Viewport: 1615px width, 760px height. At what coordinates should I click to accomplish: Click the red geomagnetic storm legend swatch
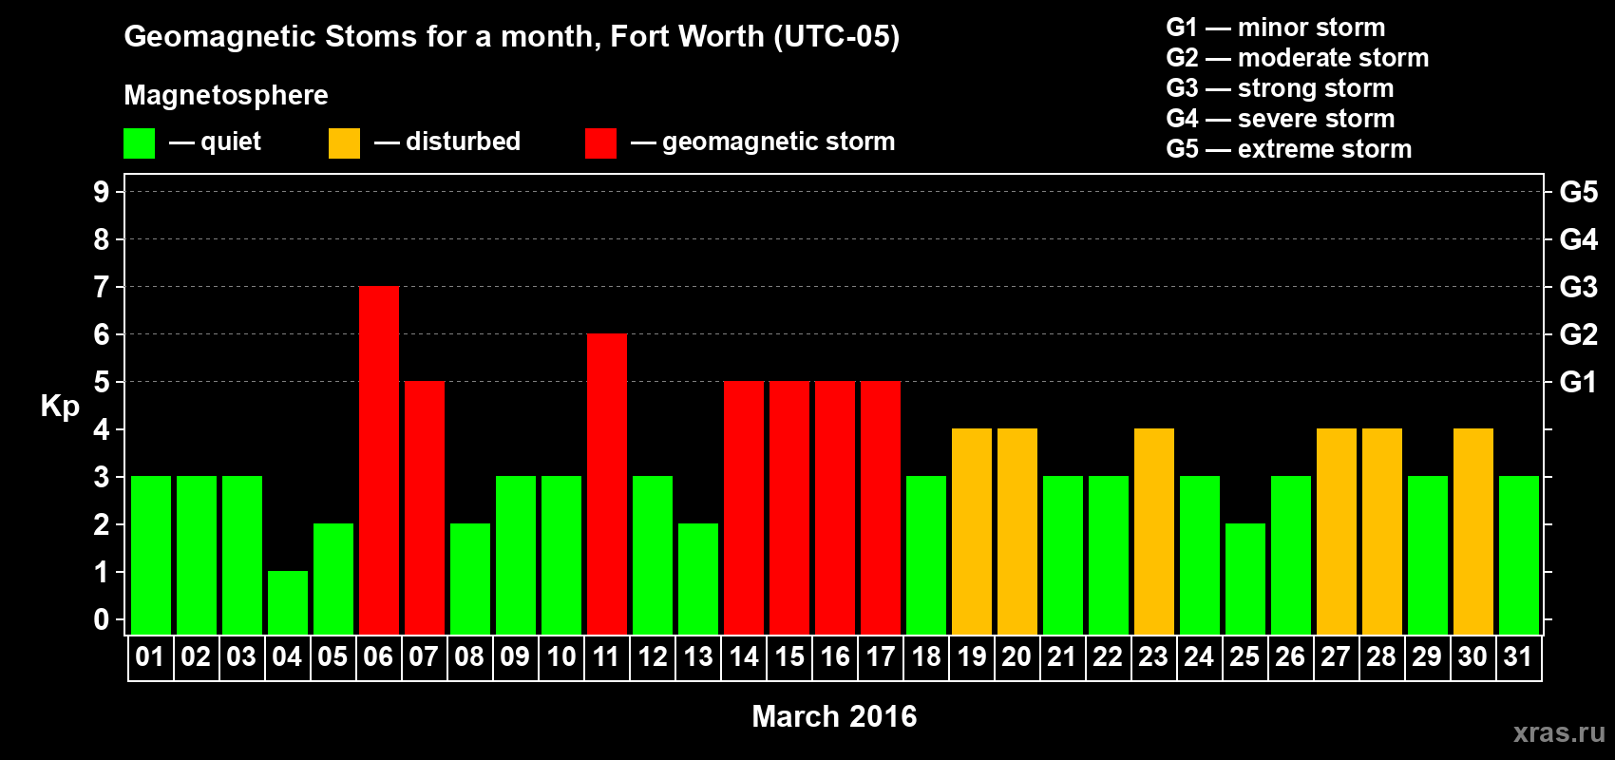pos(600,143)
